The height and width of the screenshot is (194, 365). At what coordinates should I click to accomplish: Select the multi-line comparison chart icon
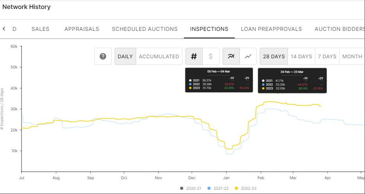point(231,56)
